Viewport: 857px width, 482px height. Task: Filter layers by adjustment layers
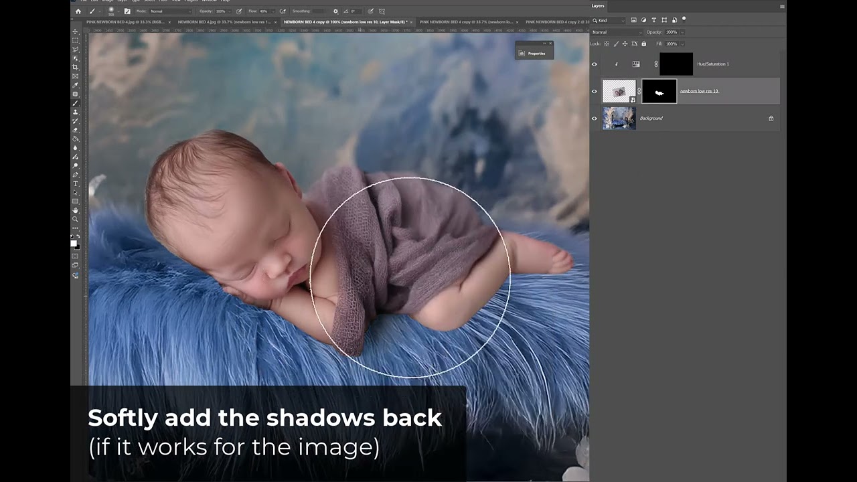[x=643, y=20]
